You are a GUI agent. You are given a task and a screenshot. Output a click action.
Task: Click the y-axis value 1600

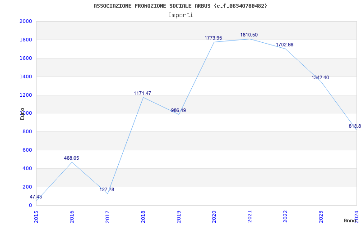[x=26, y=58]
